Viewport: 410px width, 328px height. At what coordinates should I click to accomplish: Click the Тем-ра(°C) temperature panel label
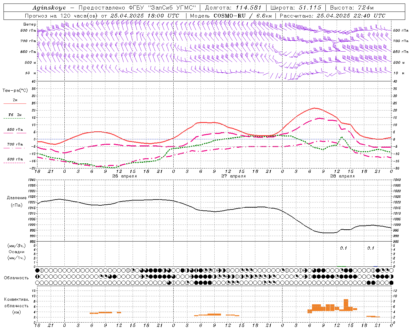(x=15, y=91)
